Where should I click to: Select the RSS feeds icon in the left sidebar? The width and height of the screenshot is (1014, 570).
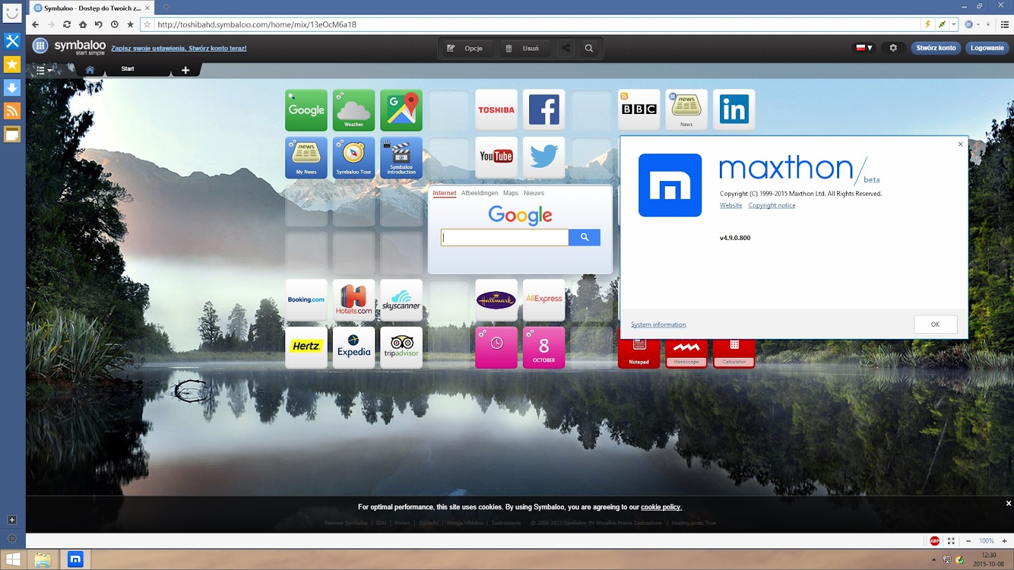11,111
